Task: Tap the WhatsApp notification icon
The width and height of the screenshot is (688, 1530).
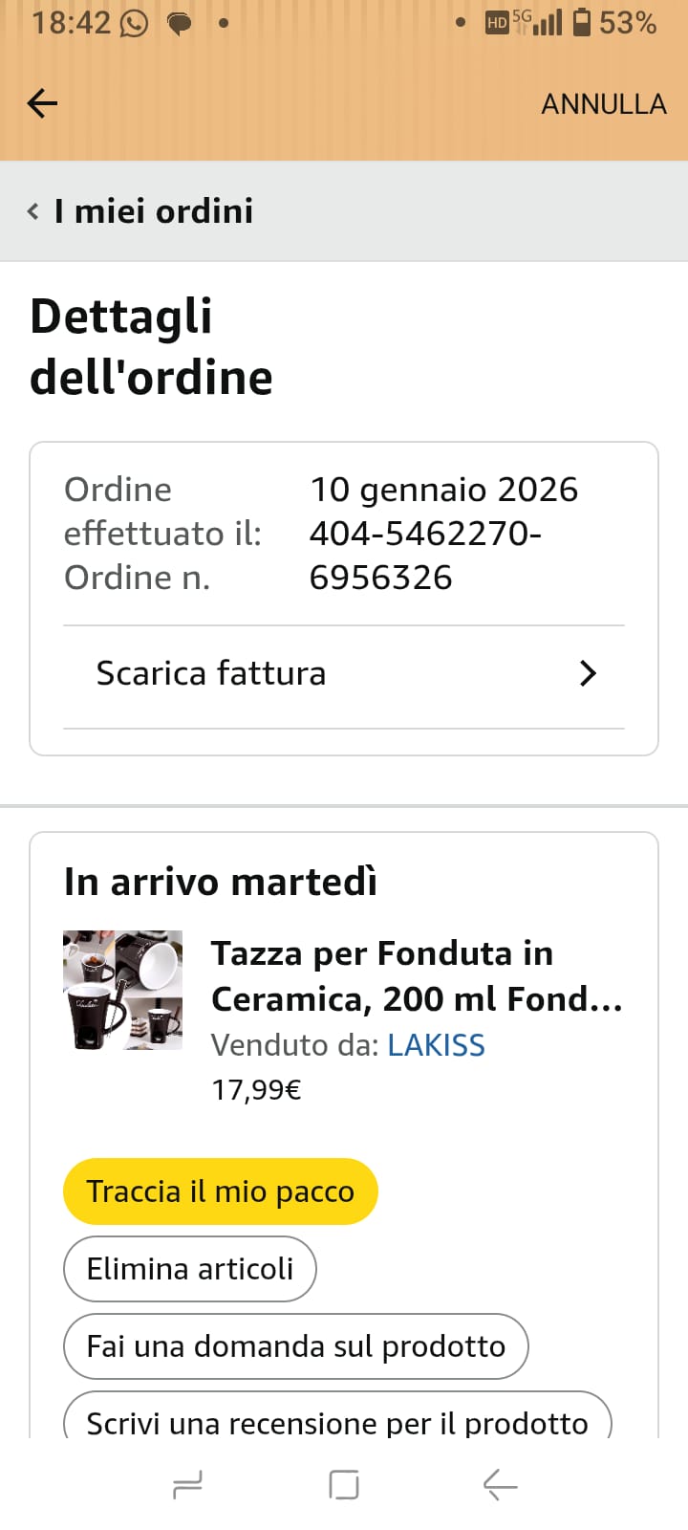Action: pyautogui.click(x=134, y=23)
